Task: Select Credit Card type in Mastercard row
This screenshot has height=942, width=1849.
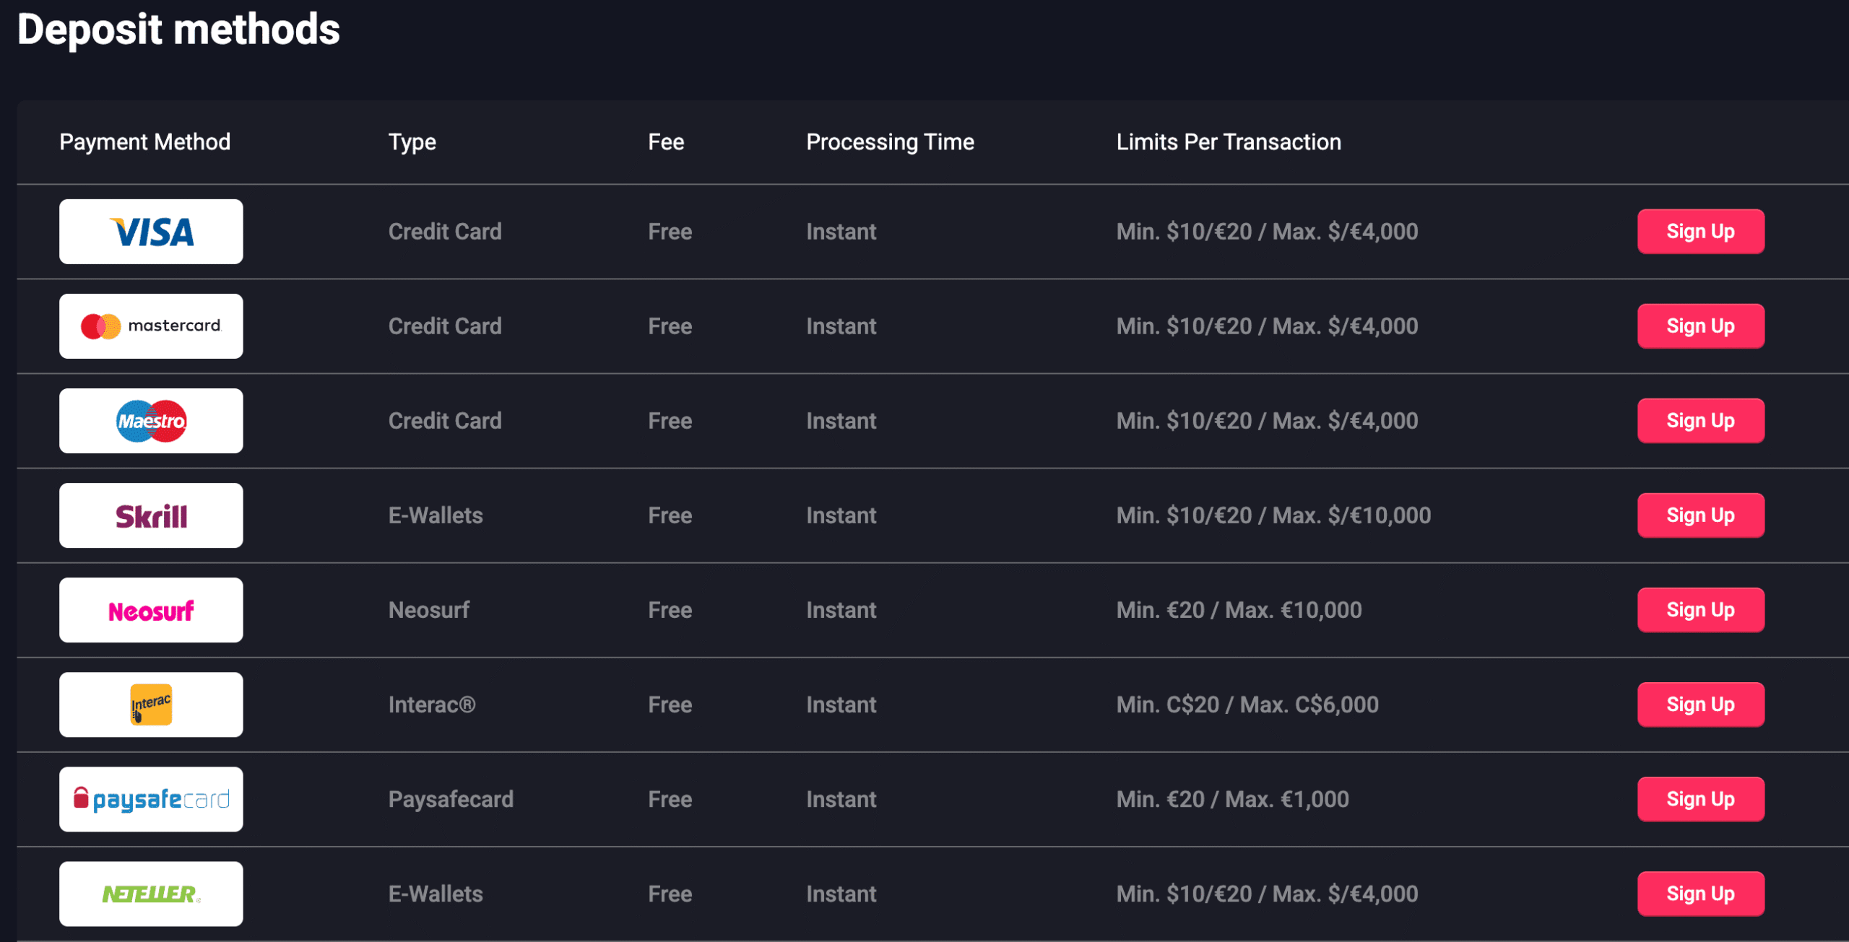Action: [445, 326]
